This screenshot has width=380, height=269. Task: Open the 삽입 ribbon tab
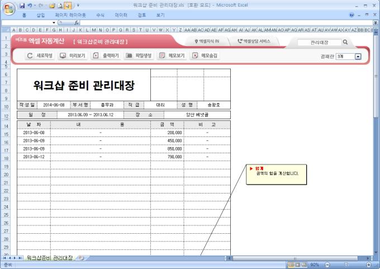pyautogui.click(x=40, y=15)
